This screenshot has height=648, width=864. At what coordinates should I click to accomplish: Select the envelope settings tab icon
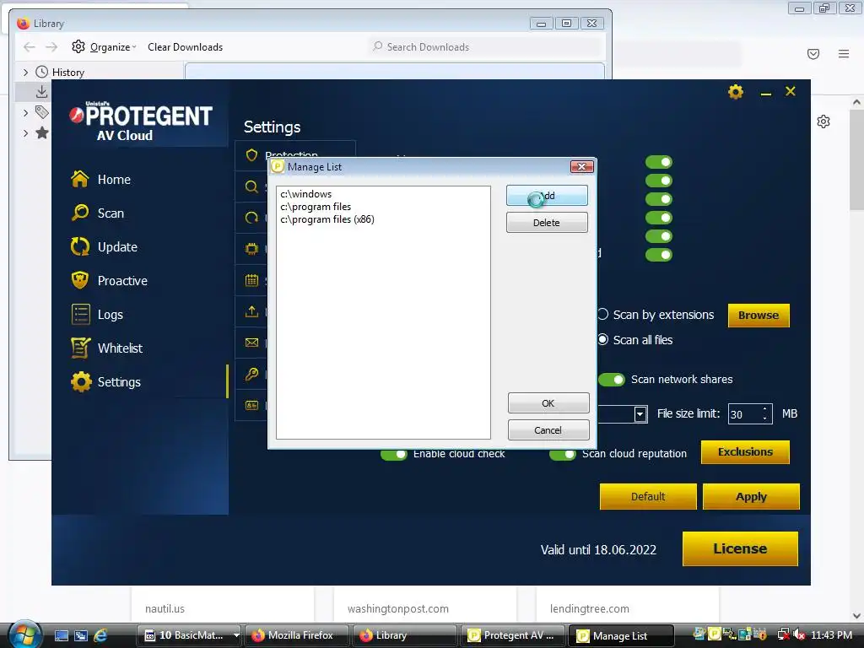pyautogui.click(x=251, y=343)
